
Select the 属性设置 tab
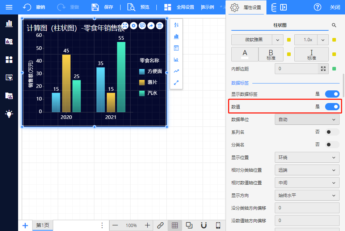pyautogui.click(x=246, y=7)
